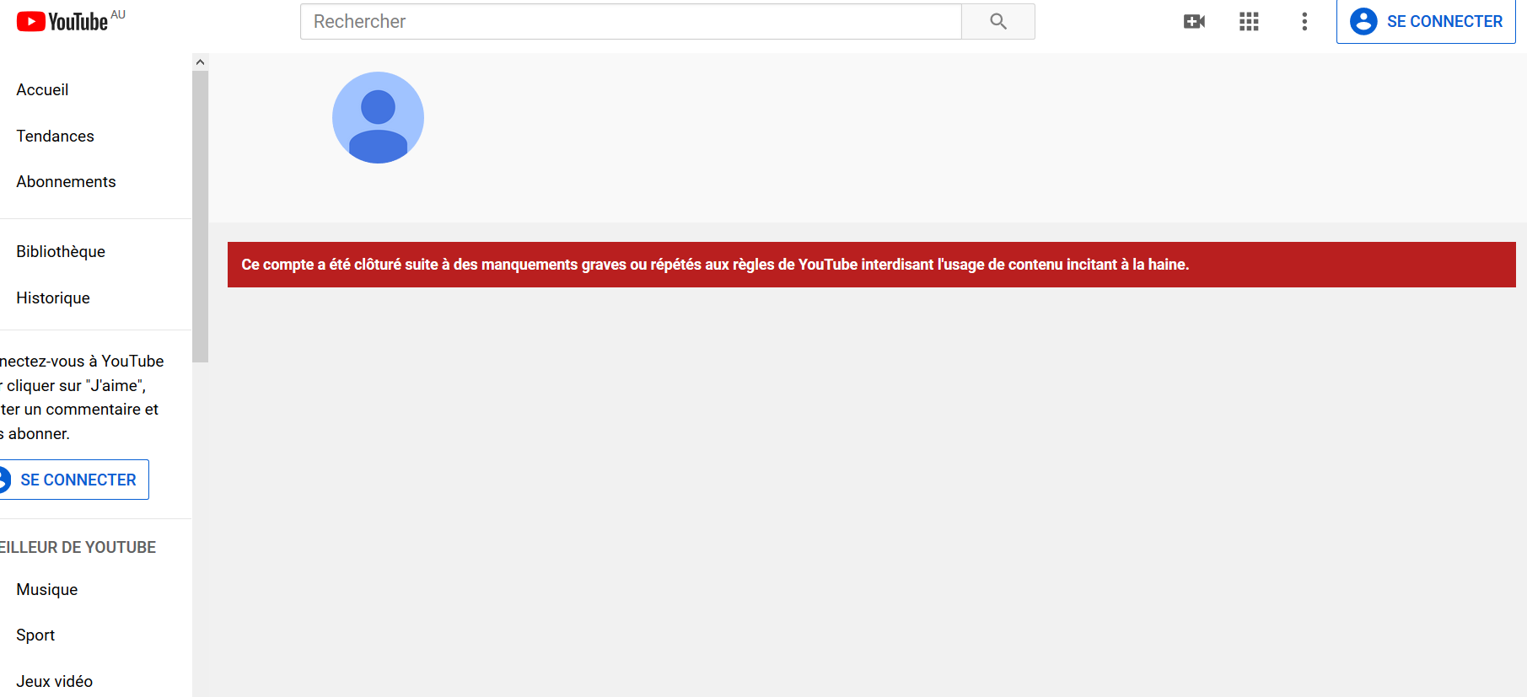Open Tendances in the sidebar
Screen dimensions: 1527x697
[x=55, y=137]
